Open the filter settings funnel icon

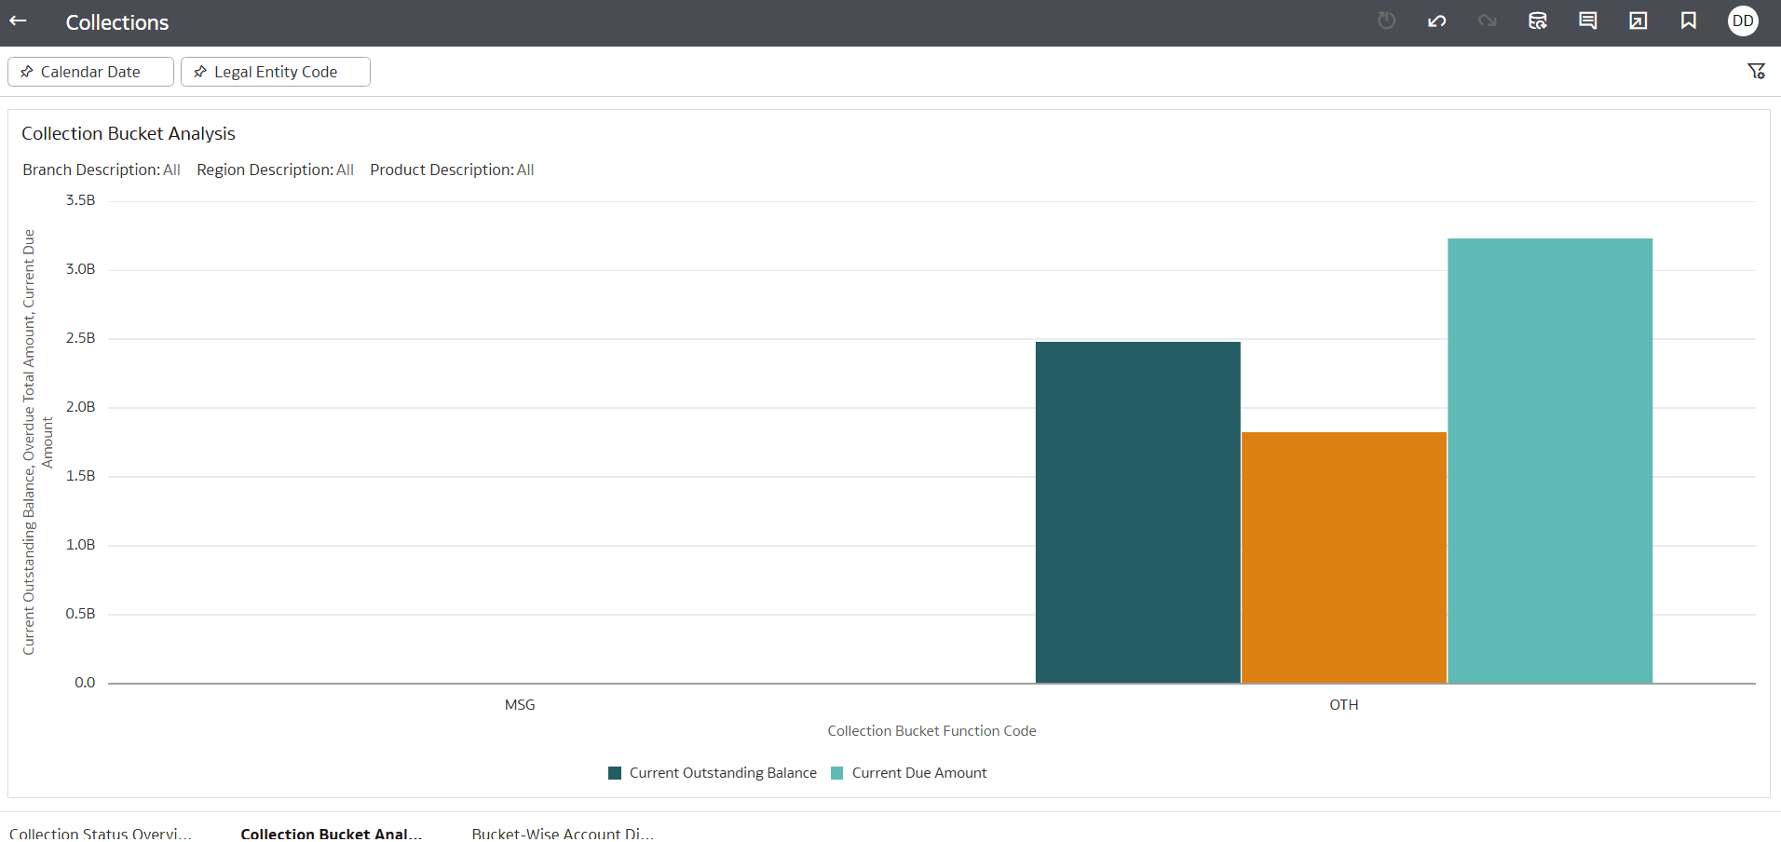[x=1756, y=72]
